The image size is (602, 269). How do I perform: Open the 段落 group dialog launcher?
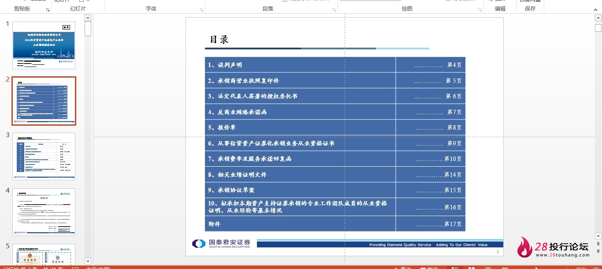pos(334,9)
